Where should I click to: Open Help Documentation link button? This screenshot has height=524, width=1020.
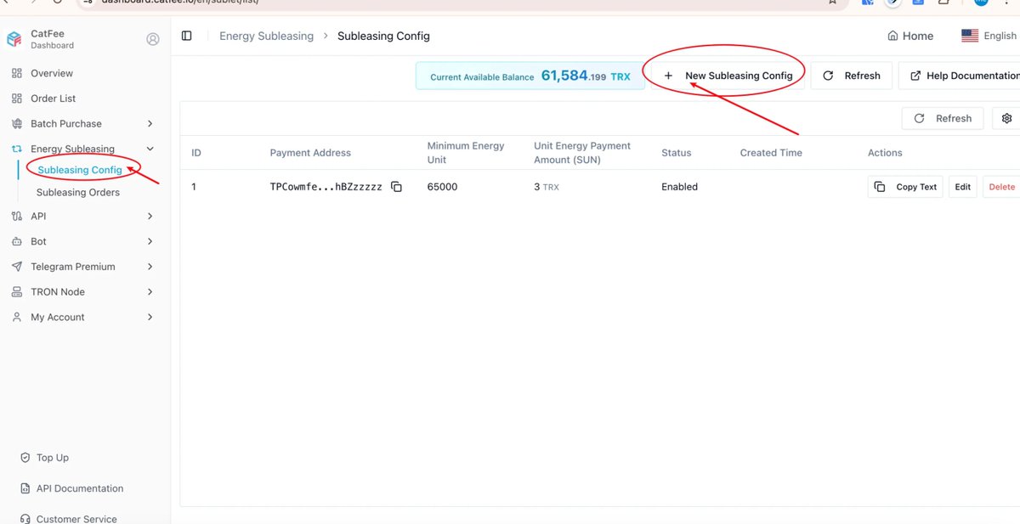[x=960, y=76]
